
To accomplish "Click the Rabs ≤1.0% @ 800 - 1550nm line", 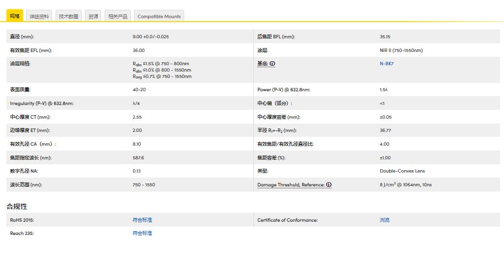I will click(x=162, y=70).
